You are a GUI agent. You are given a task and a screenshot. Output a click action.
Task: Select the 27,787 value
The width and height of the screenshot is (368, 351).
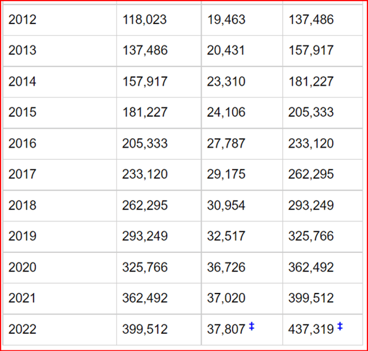tap(226, 143)
